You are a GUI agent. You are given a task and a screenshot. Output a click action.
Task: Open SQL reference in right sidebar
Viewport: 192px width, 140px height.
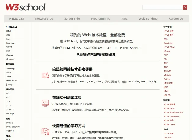166,59
